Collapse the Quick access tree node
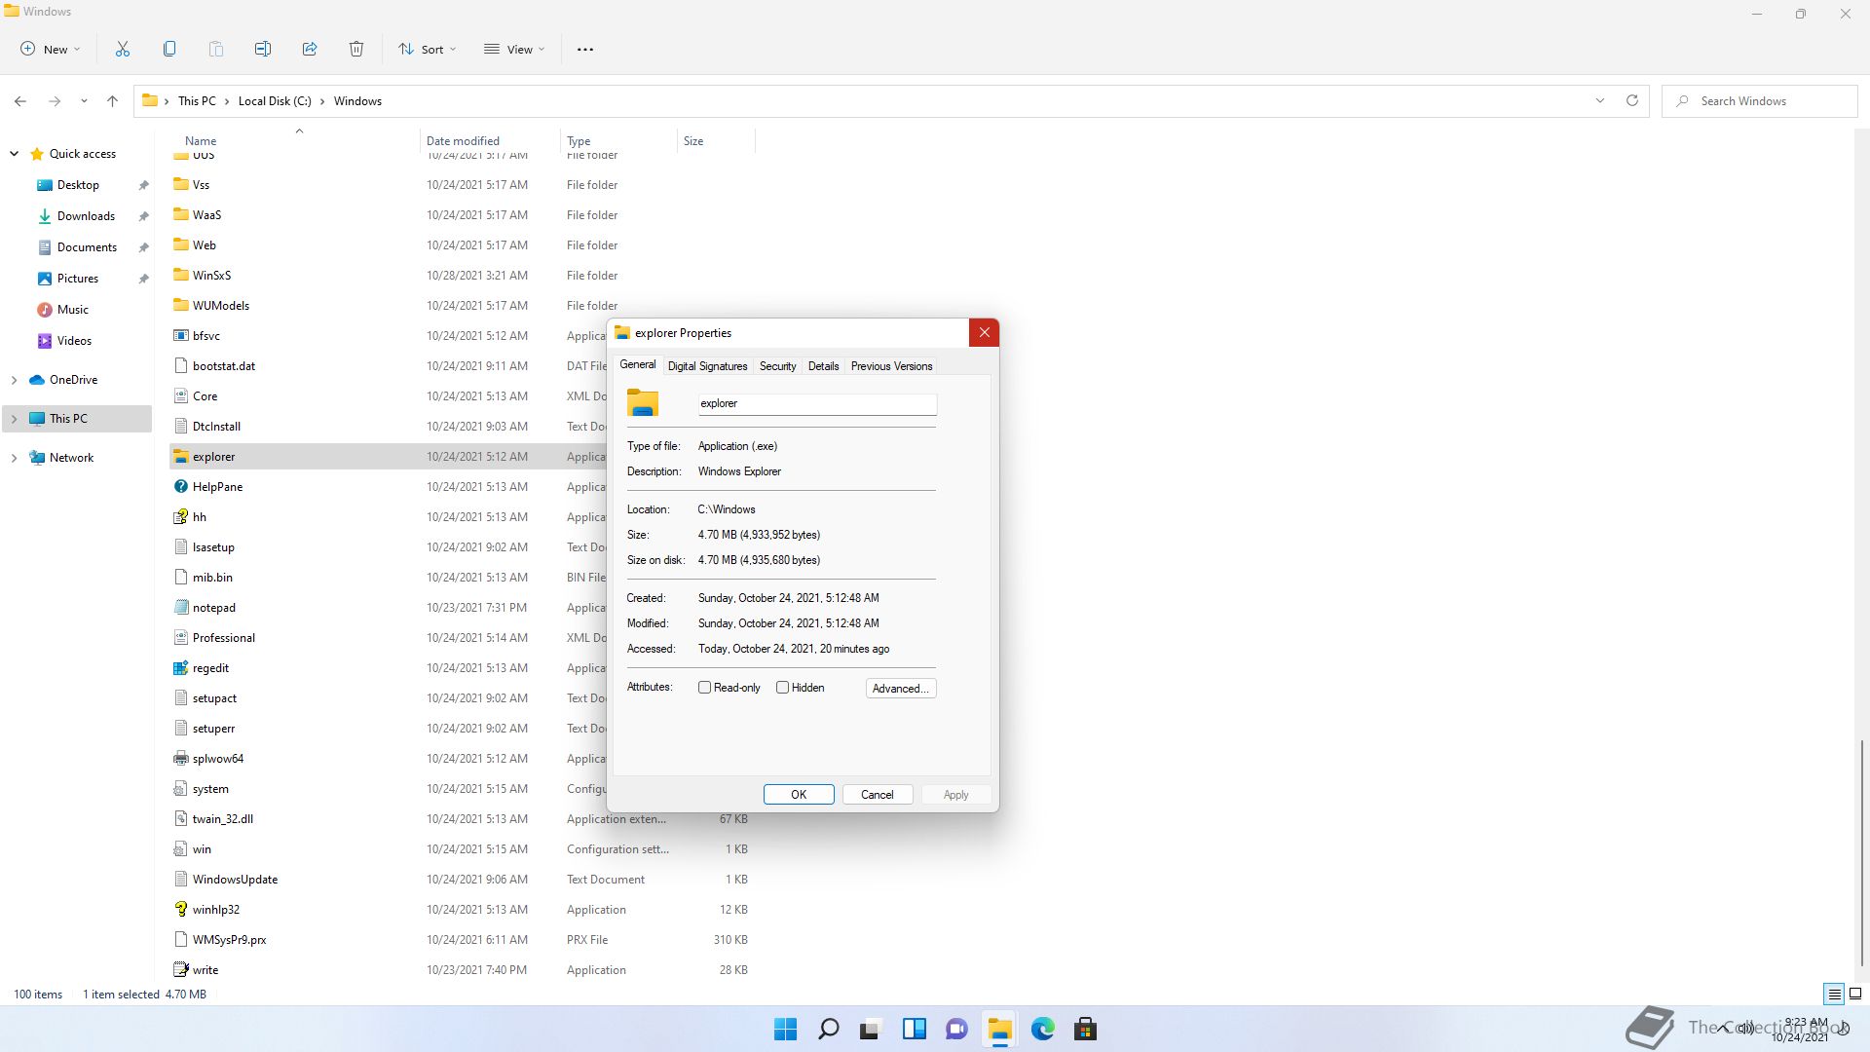 pos(15,154)
